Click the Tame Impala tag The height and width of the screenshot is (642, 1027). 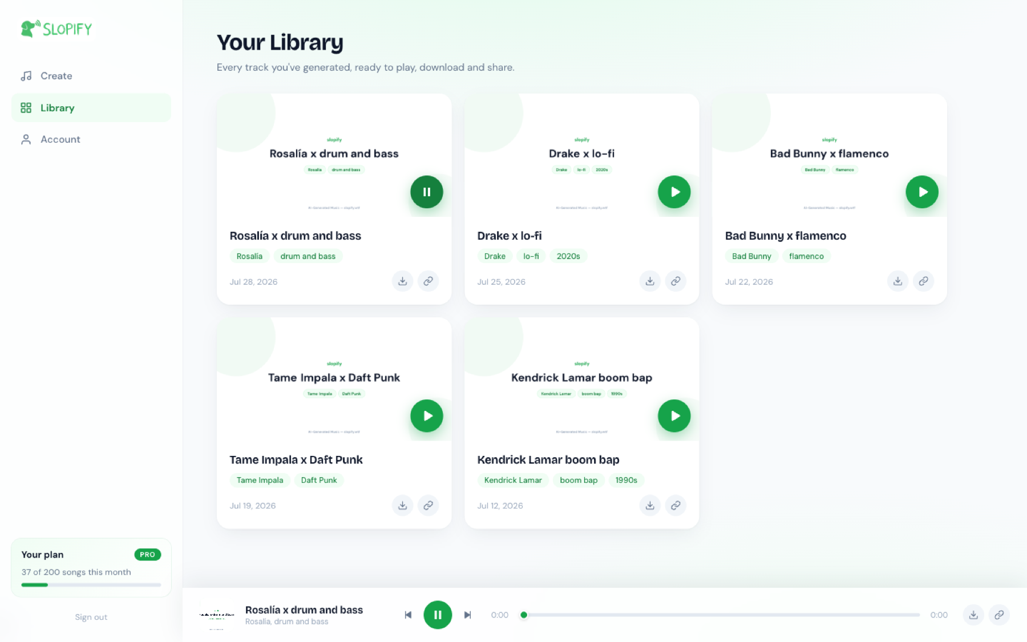(260, 481)
